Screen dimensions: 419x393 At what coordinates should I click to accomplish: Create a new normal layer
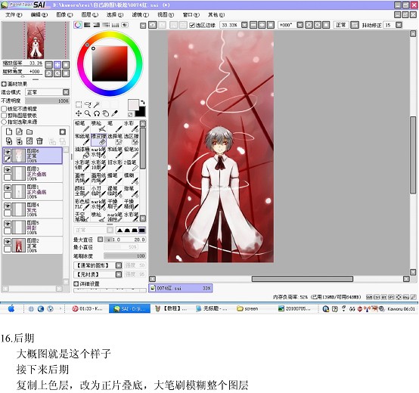pyautogui.click(x=9, y=132)
